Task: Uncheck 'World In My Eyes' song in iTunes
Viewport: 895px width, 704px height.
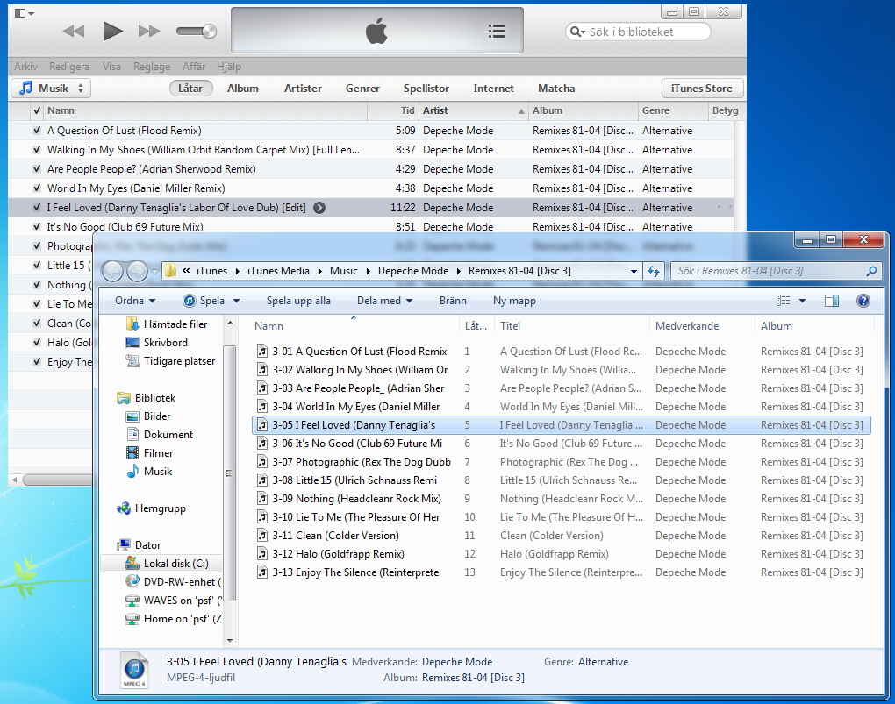Action: (x=37, y=188)
